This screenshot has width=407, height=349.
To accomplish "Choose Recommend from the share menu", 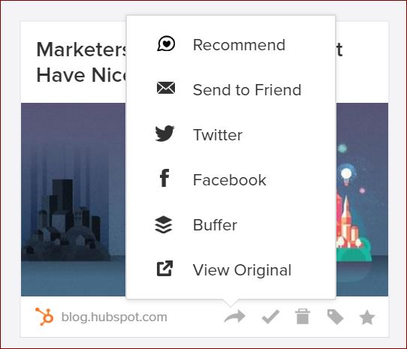I will coord(231,44).
